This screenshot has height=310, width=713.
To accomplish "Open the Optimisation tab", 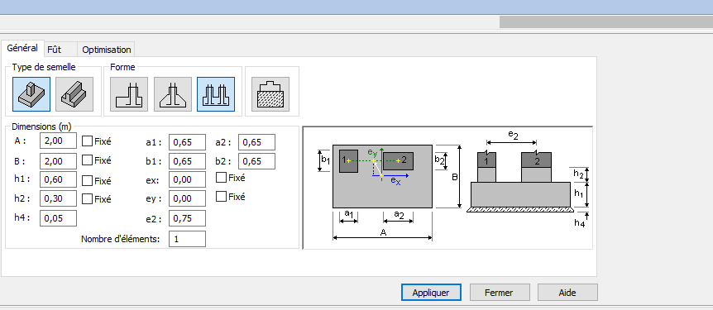I will 107,50.
